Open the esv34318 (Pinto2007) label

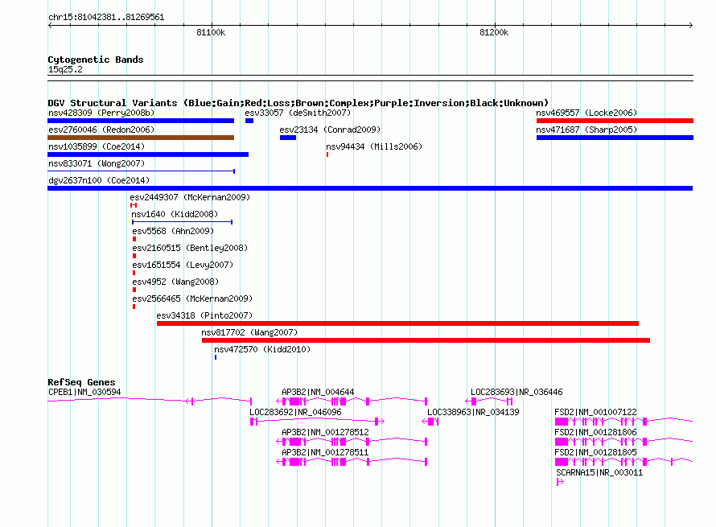[x=204, y=315]
